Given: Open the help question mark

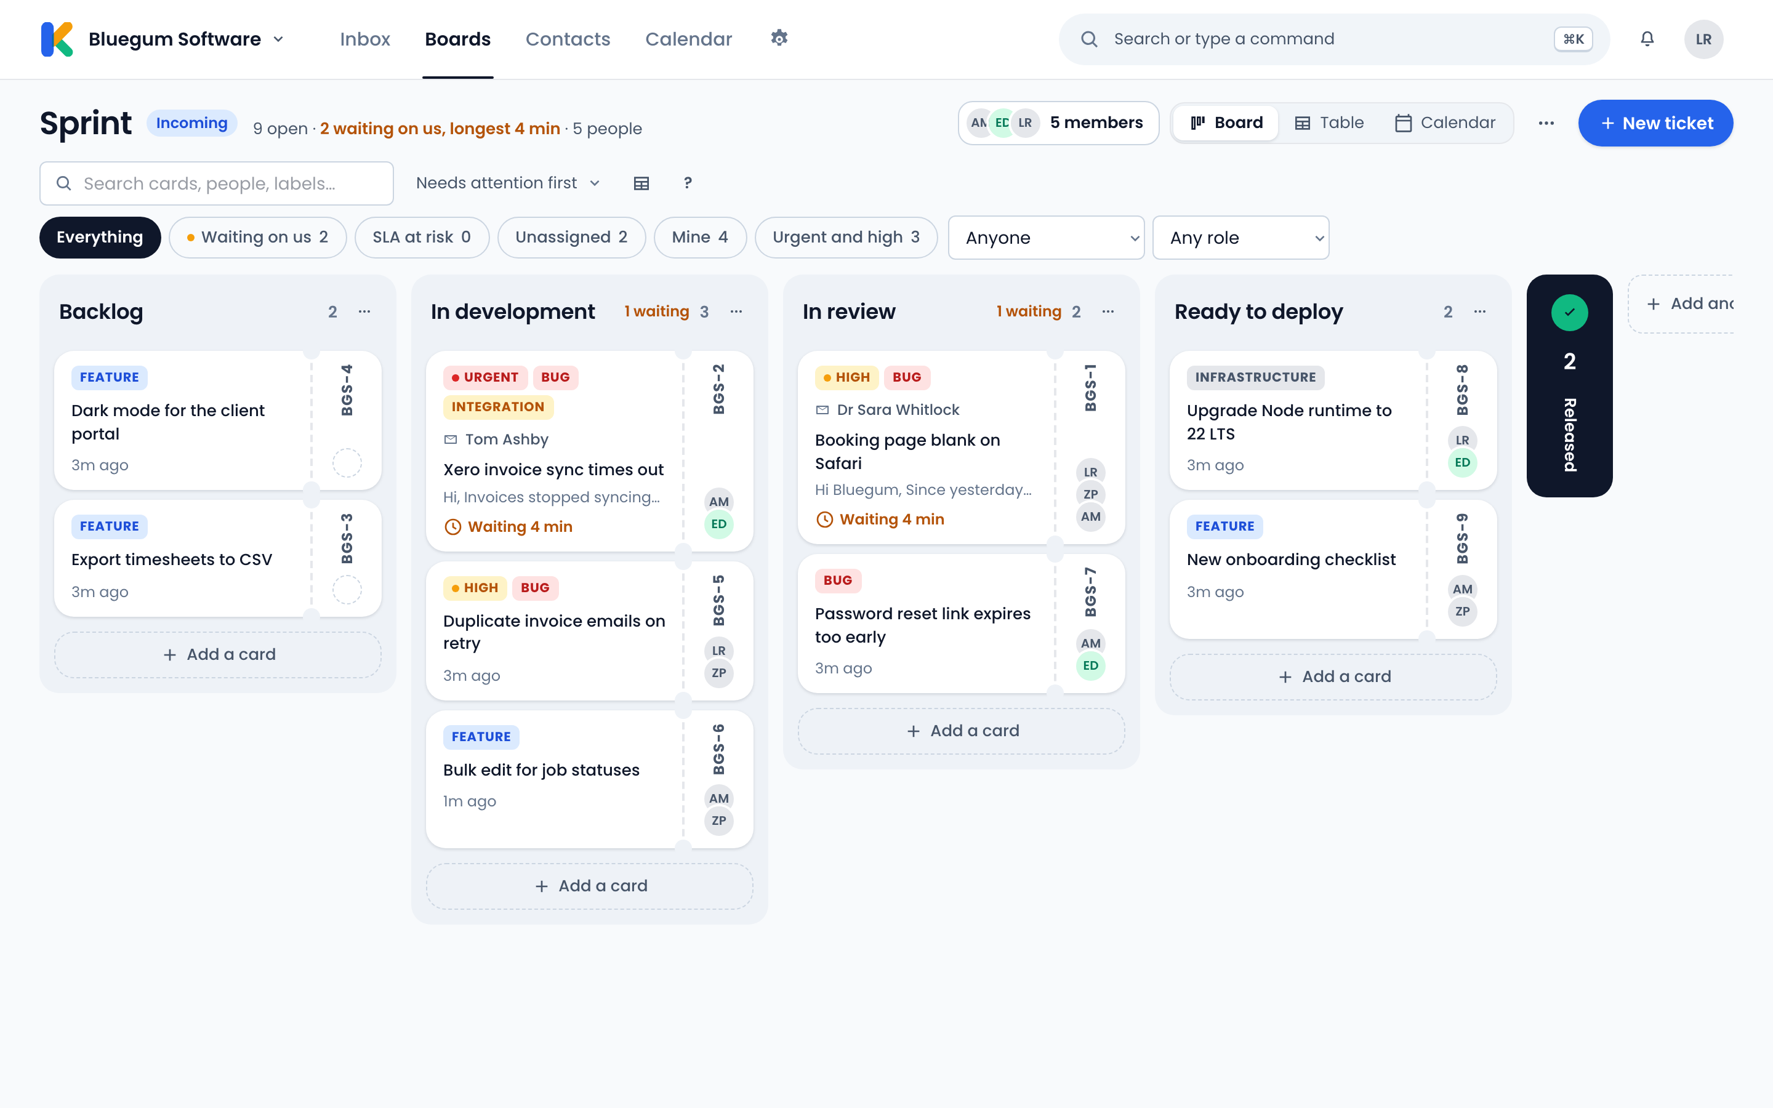Looking at the screenshot, I should tap(687, 183).
